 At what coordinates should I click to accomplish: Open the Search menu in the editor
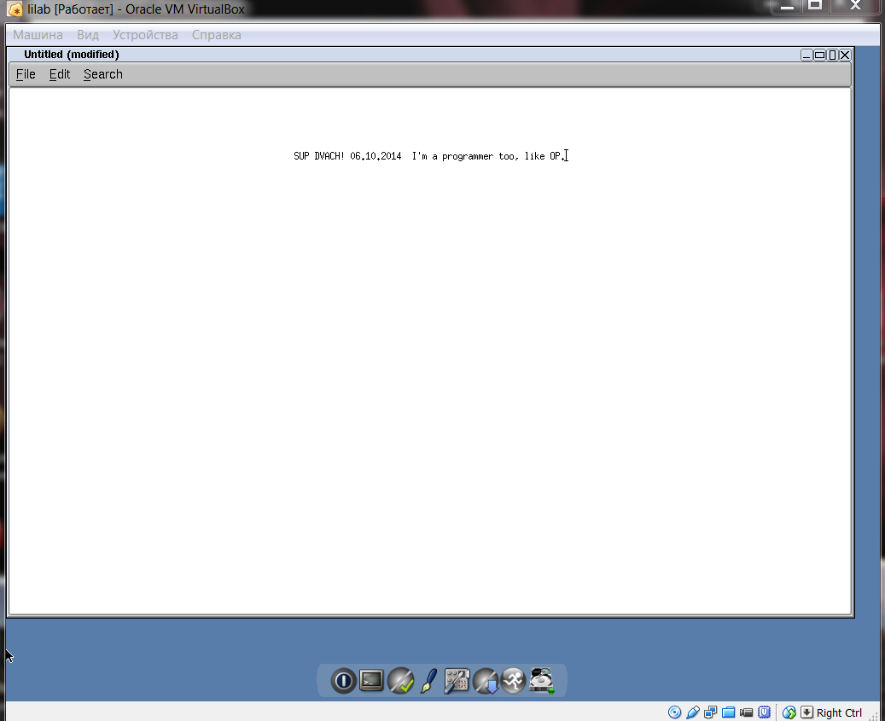[x=103, y=74]
